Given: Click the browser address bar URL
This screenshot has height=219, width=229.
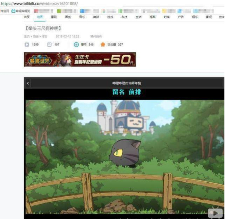Looking at the screenshot, I should (39, 4).
